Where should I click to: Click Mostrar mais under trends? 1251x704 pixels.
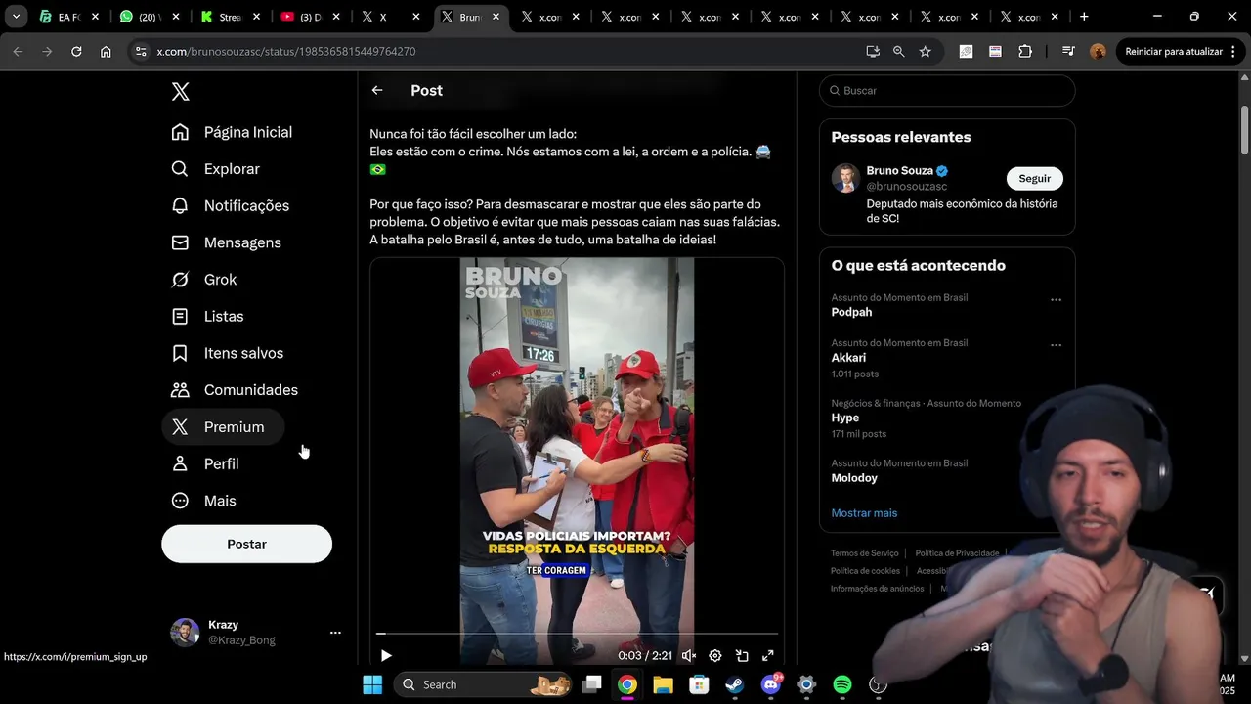pos(864,513)
